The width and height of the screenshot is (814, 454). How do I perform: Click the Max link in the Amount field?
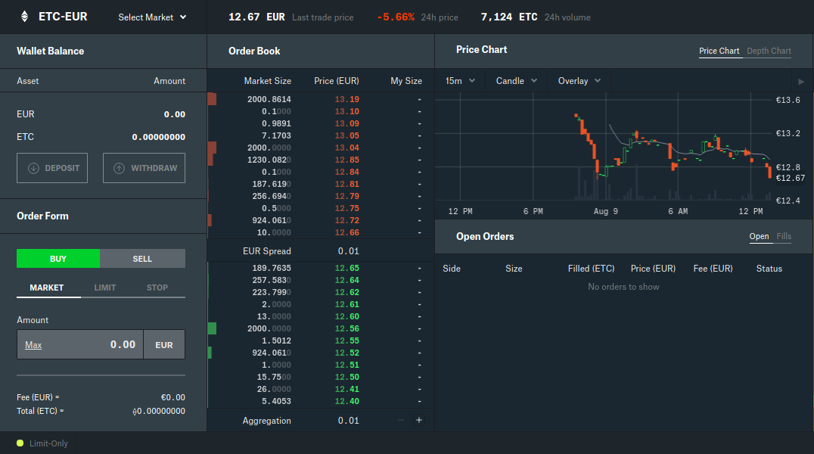coord(33,344)
